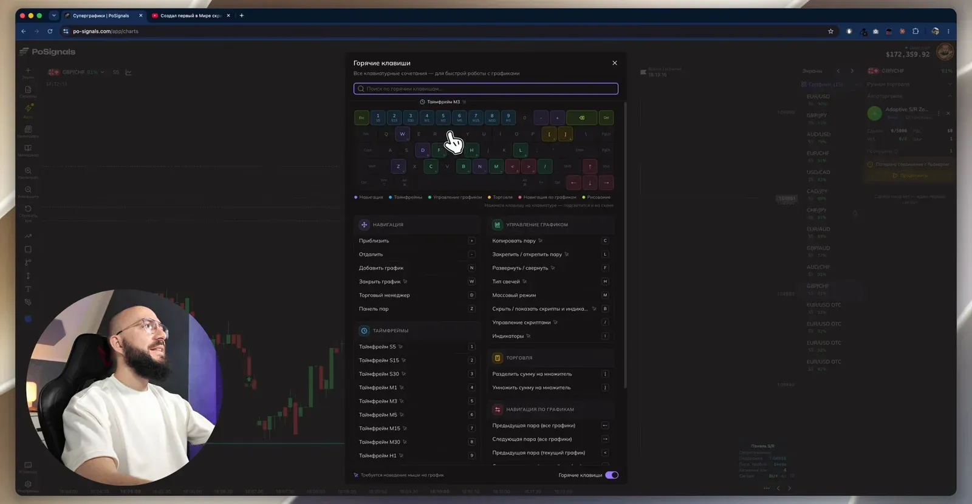Image resolution: width=972 pixels, height=504 pixels.
Task: Click the Таймфреймы legend dot label
Action: 405,197
